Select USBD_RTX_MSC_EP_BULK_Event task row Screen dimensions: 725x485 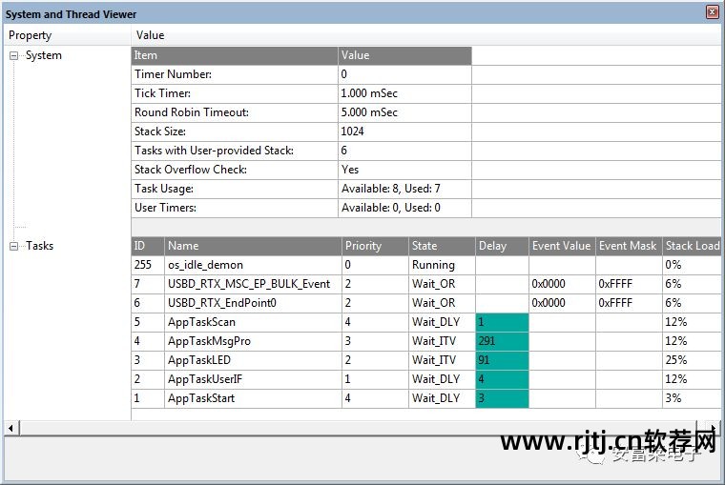coord(249,284)
